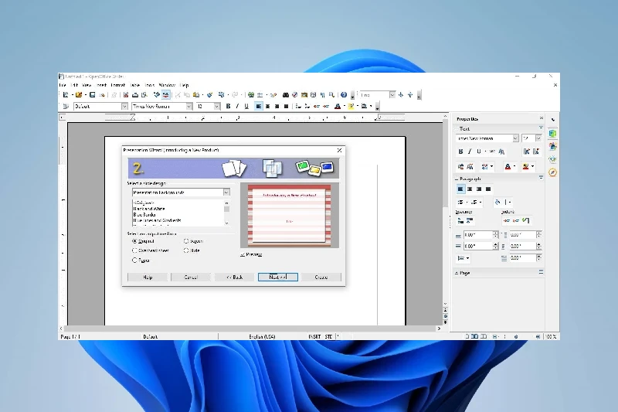Collapse the Paragraph section in Properties sidebar
The width and height of the screenshot is (618, 412).
(x=456, y=179)
